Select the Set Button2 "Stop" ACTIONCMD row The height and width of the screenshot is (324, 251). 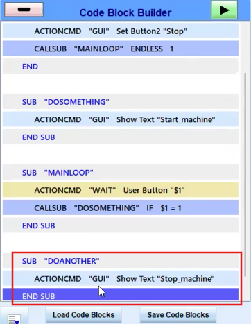[121, 31]
